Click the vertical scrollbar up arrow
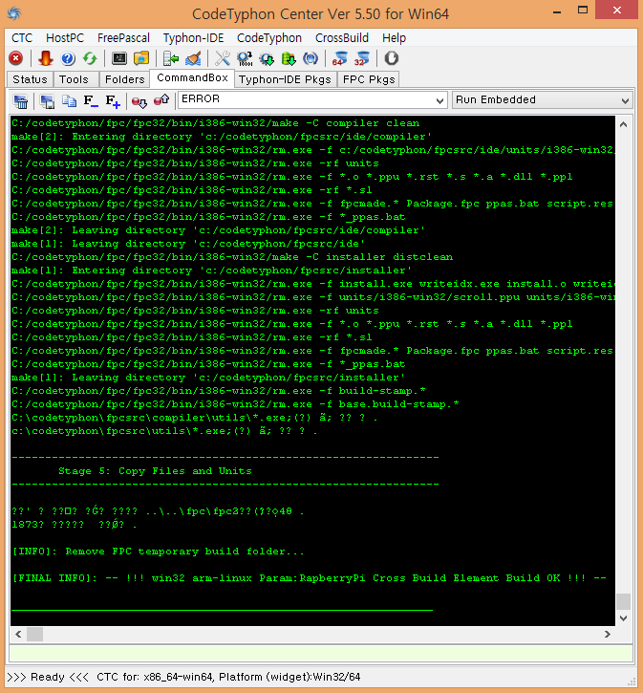This screenshot has width=643, height=693. click(x=623, y=124)
